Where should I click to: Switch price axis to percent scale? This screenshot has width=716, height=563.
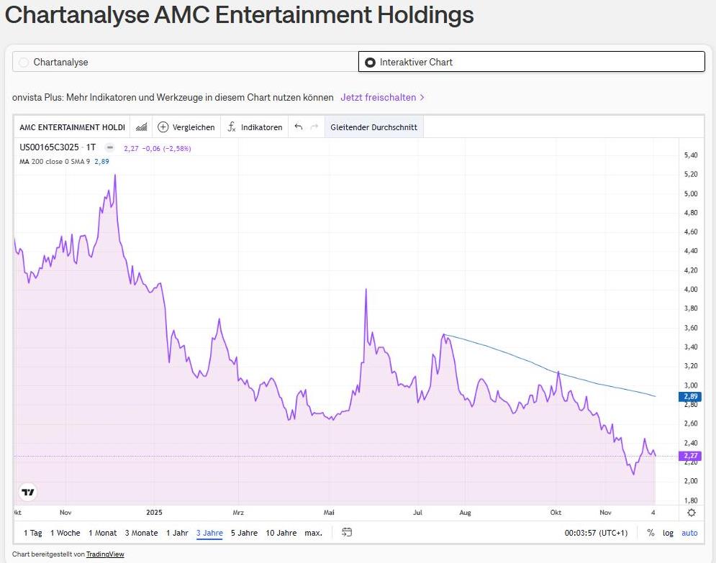(x=651, y=533)
